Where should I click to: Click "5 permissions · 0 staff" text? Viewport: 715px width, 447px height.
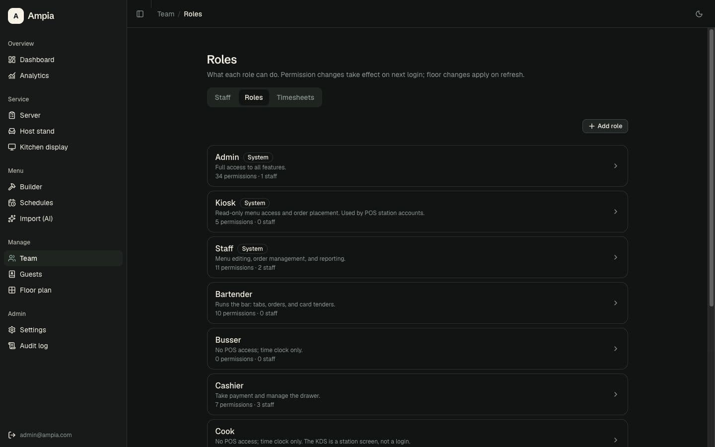[x=245, y=222]
